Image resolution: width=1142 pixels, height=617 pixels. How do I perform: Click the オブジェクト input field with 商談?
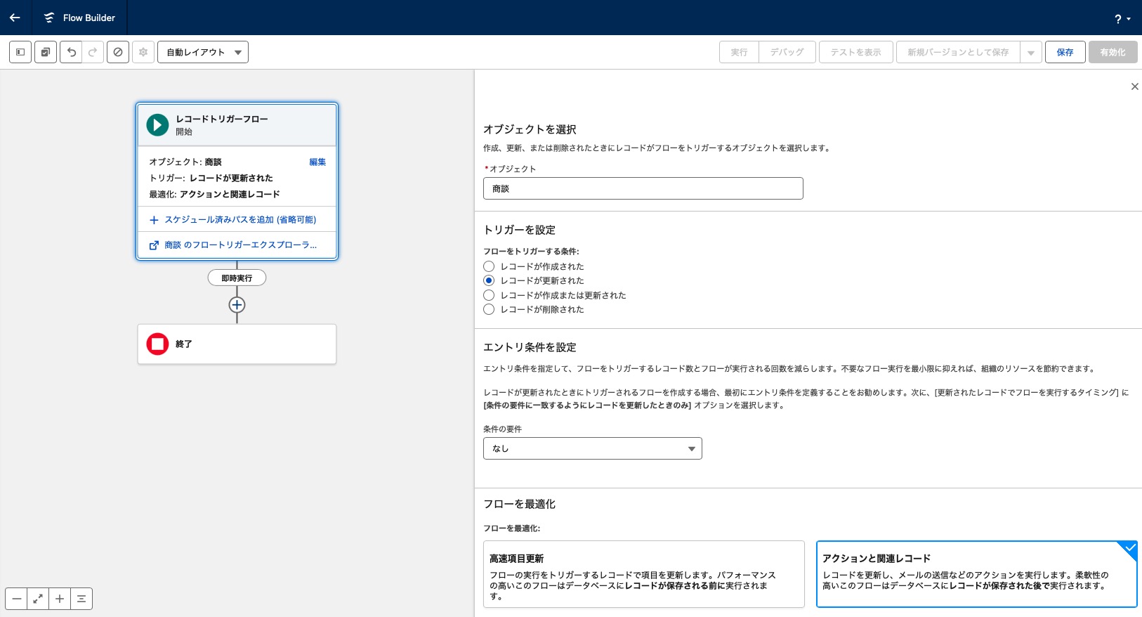[643, 188]
